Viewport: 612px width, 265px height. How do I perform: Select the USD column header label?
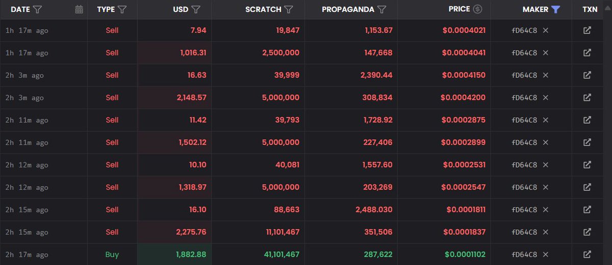(181, 9)
